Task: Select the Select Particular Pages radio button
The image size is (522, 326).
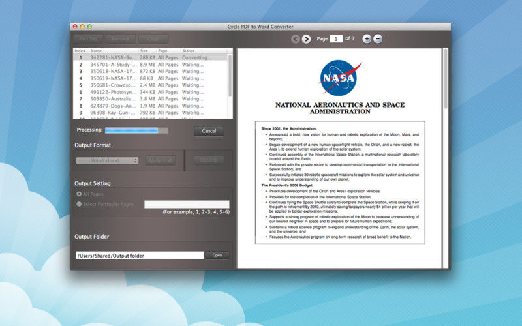Action: pyautogui.click(x=79, y=204)
